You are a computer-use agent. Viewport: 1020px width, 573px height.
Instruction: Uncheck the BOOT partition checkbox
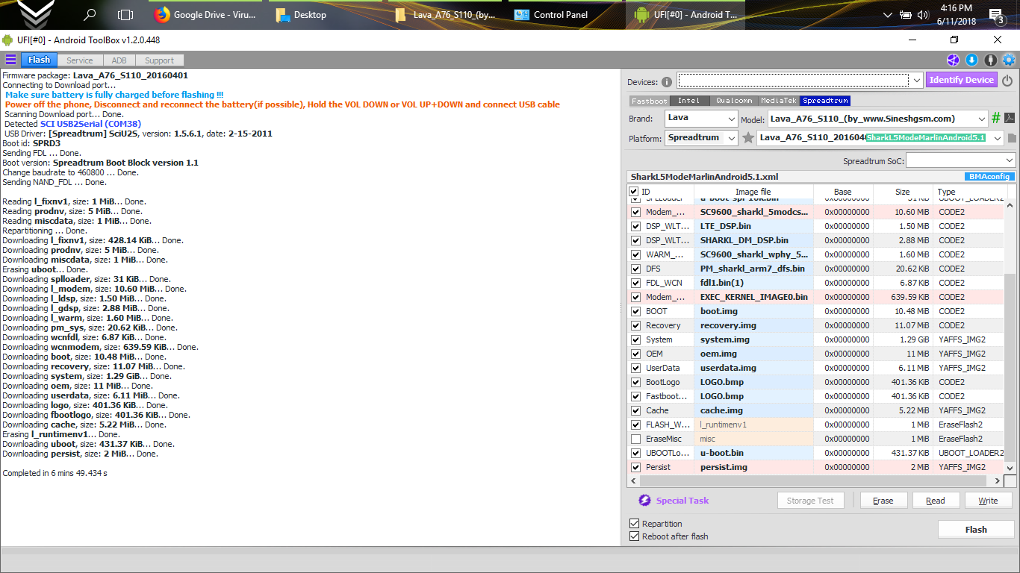(x=635, y=311)
